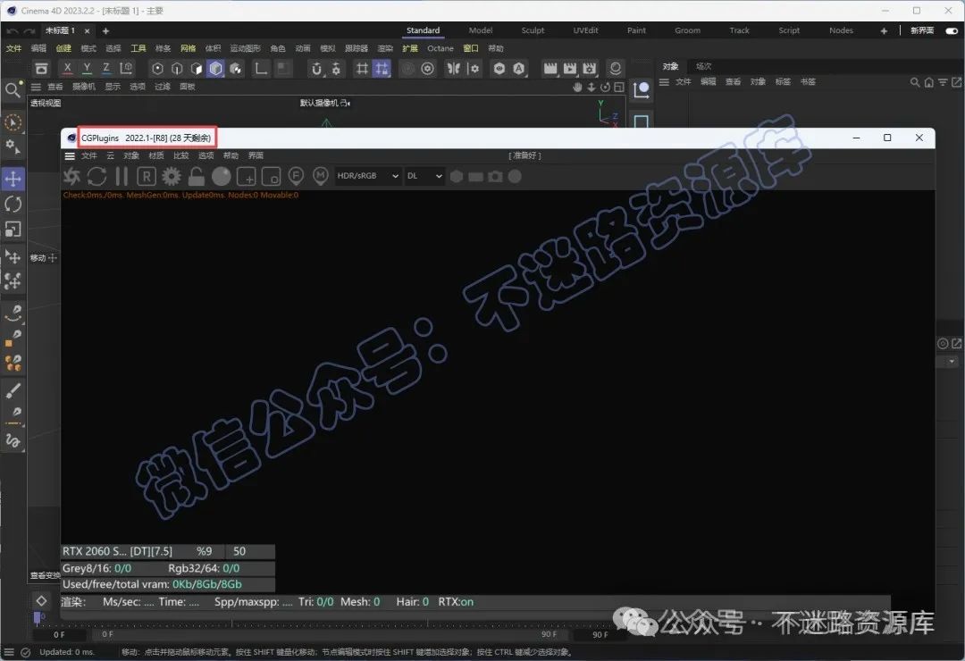965x661 pixels.
Task: Open new document tab plus button
Action: pos(105,30)
